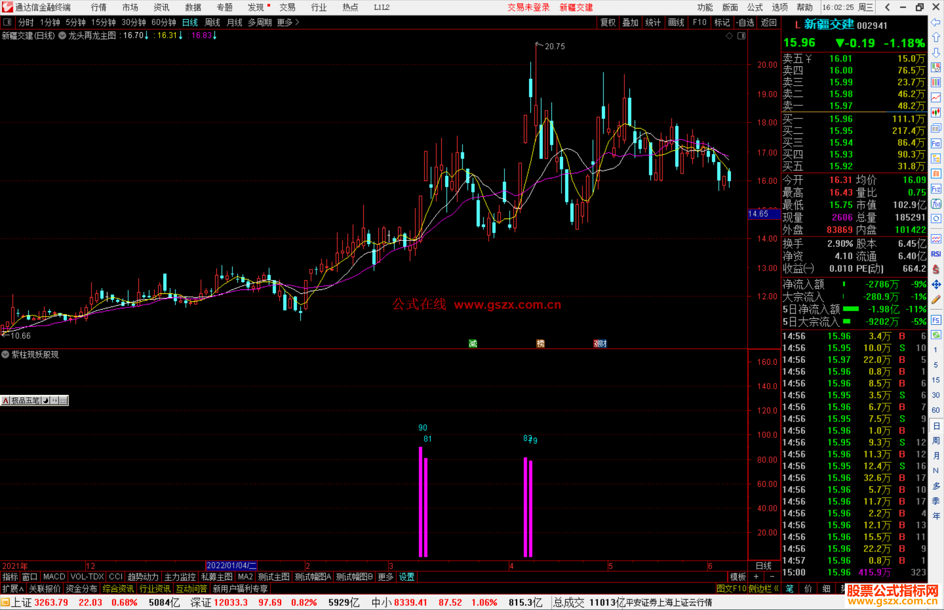Select the MACD indicator tab

tap(54, 577)
